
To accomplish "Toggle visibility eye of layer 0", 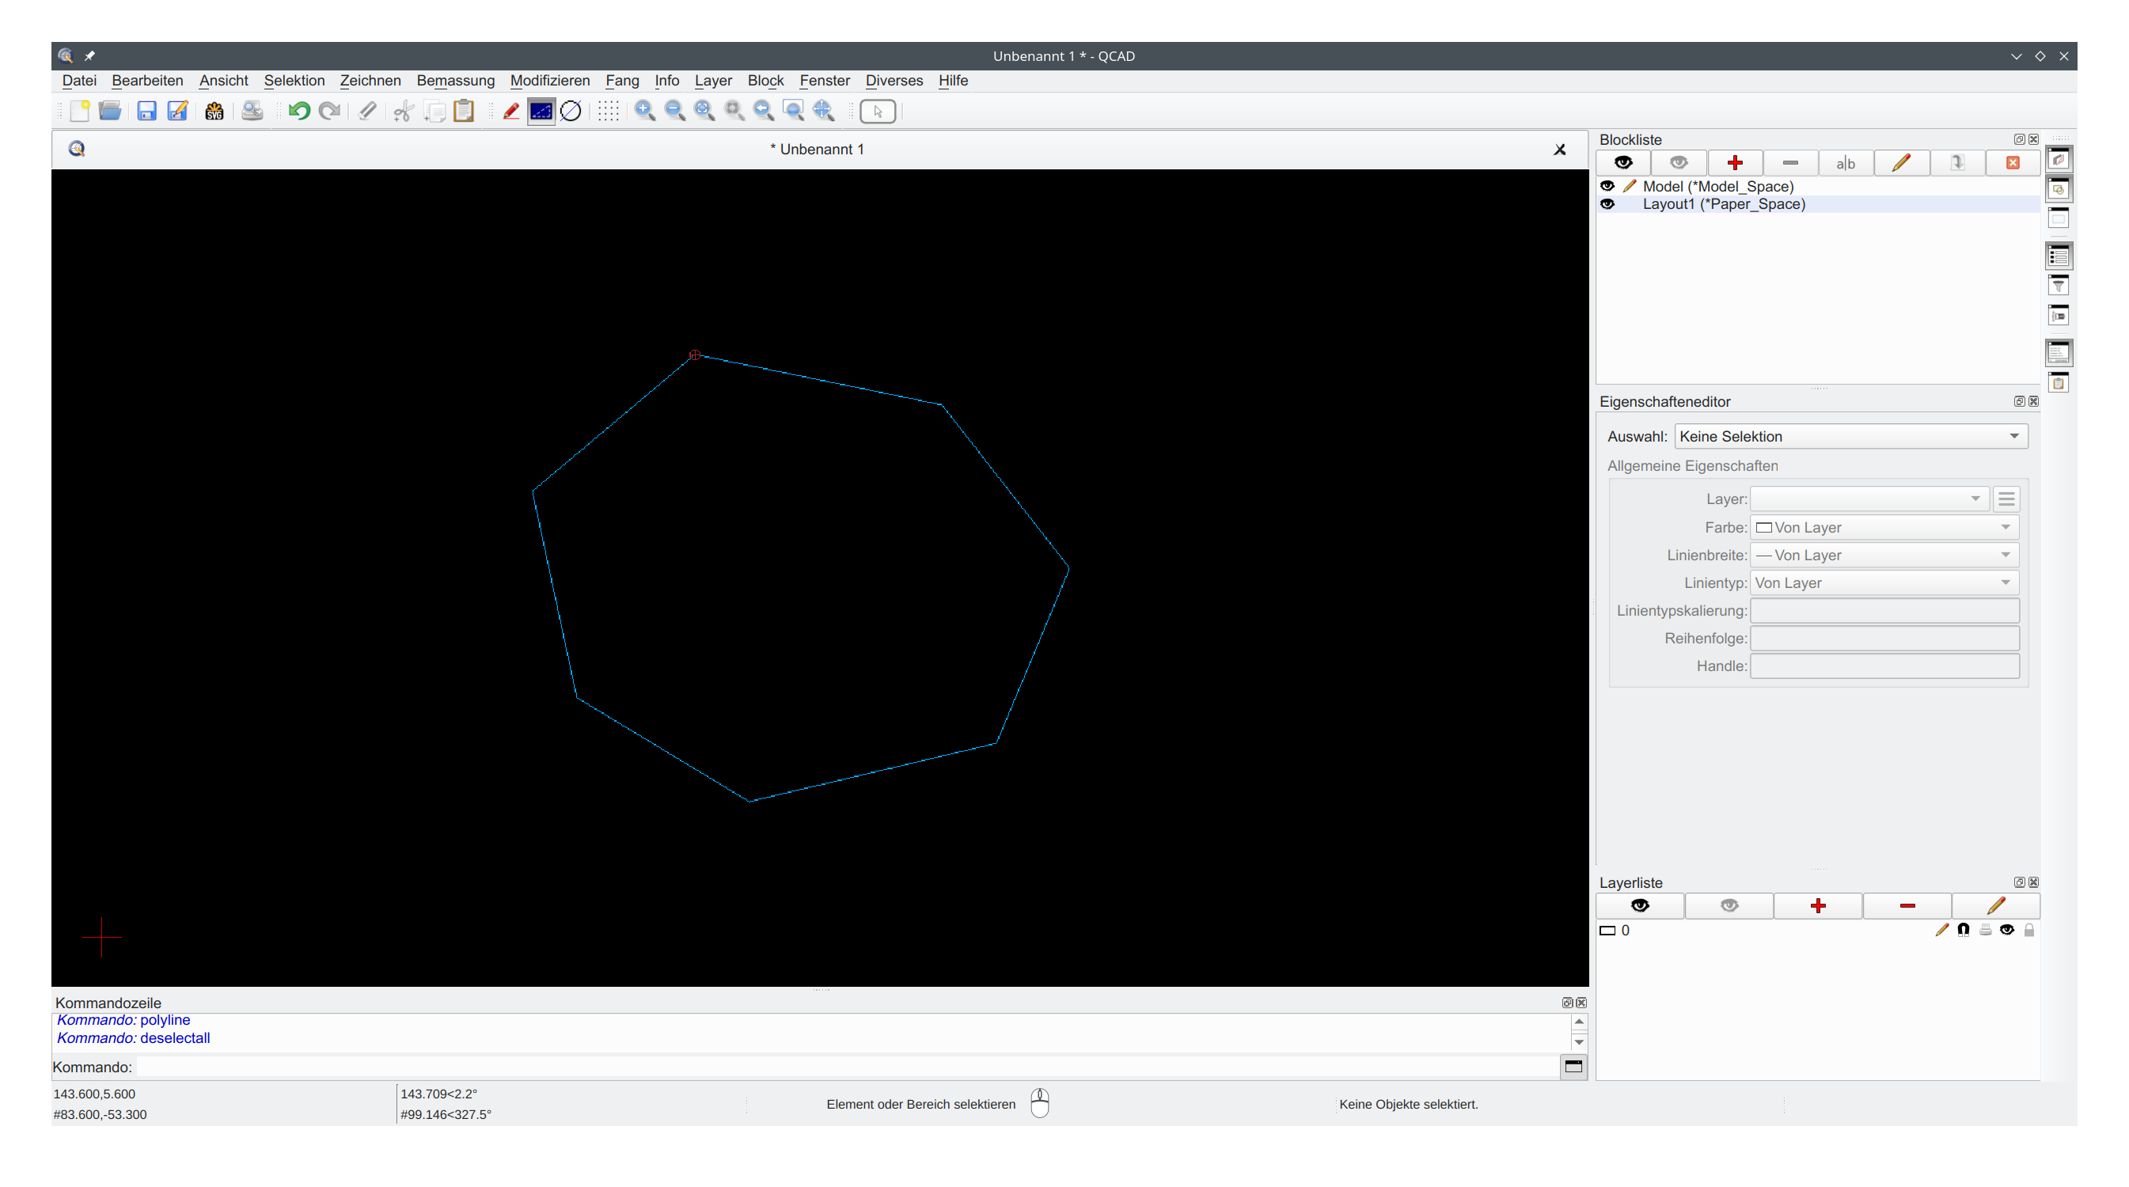I will (x=2006, y=930).
